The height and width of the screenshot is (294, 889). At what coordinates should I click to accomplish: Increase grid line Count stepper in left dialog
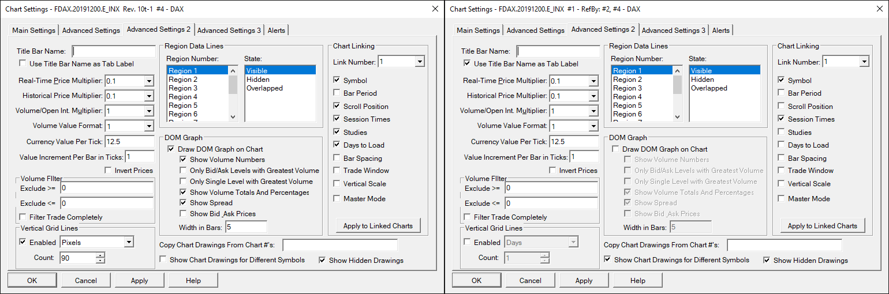click(100, 255)
